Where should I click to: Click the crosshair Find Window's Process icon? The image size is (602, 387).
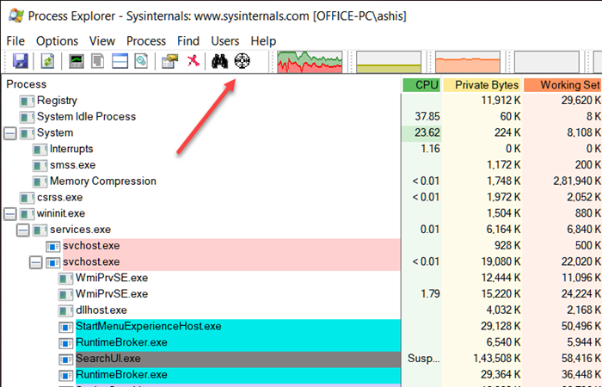[243, 61]
